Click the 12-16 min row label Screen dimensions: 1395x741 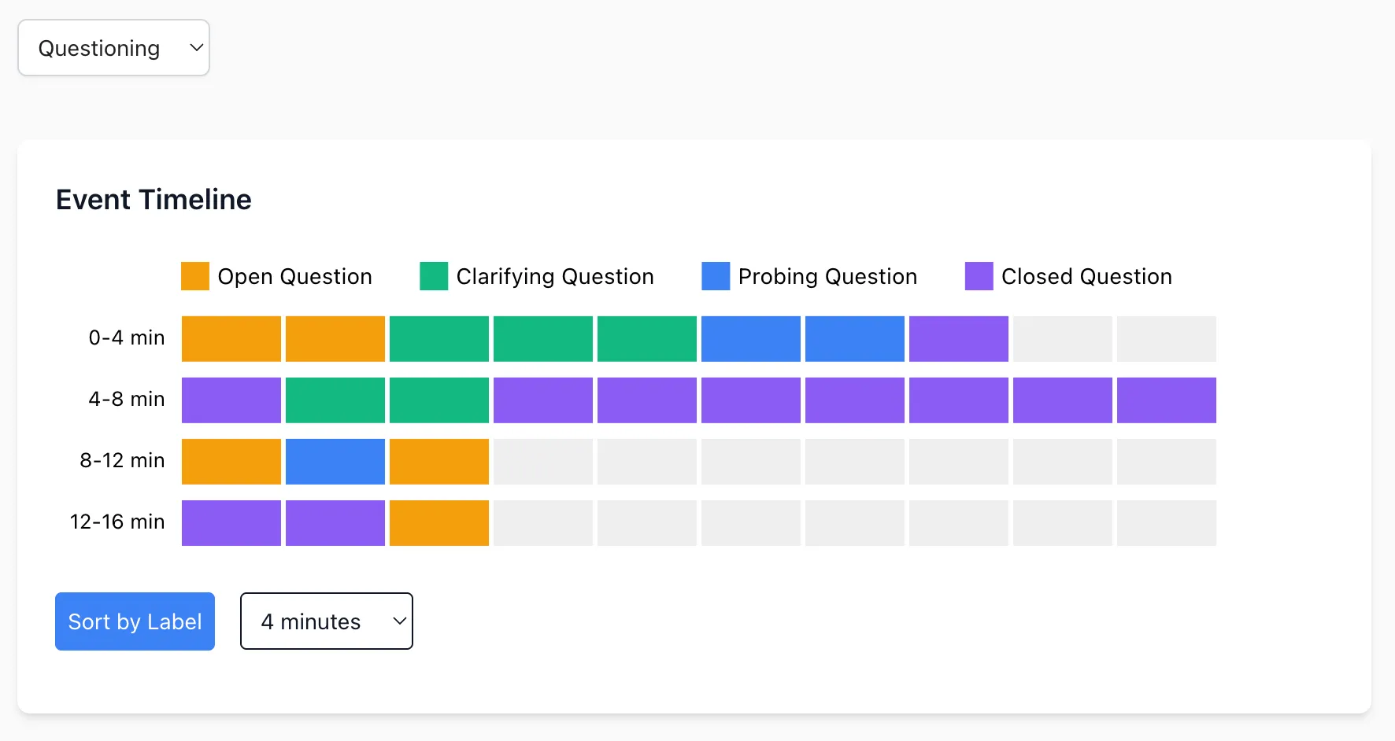117,522
